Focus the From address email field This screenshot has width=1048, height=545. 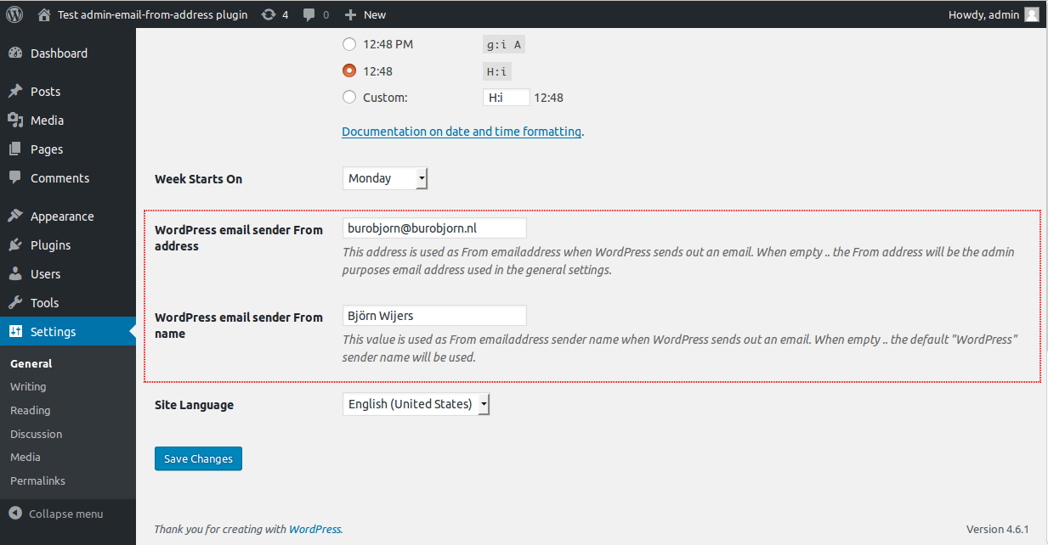pos(434,228)
